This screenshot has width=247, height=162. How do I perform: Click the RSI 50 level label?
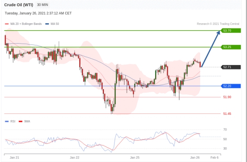pyautogui.click(x=225, y=139)
